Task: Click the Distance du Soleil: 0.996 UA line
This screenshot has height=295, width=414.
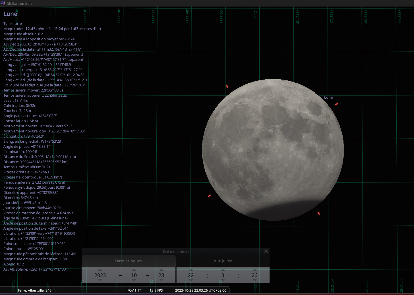Action: [40, 157]
